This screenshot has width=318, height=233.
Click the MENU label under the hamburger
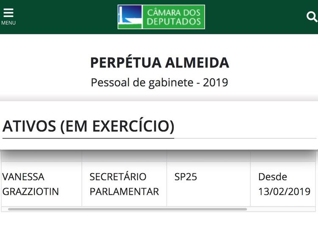point(8,23)
